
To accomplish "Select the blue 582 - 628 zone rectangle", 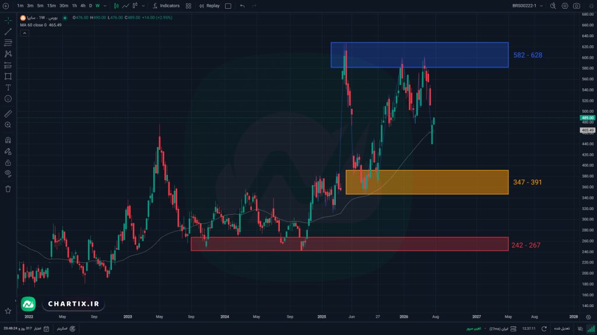I will [x=420, y=55].
